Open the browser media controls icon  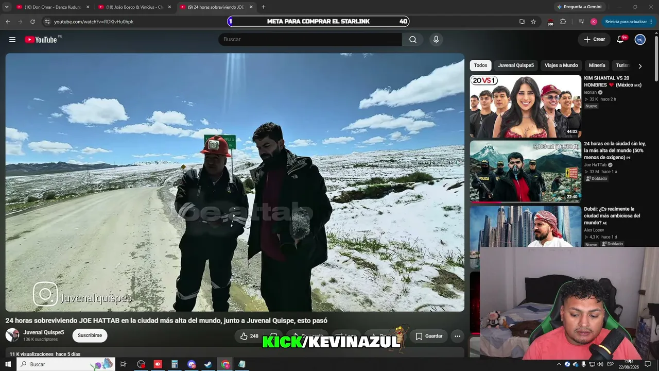pyautogui.click(x=581, y=22)
